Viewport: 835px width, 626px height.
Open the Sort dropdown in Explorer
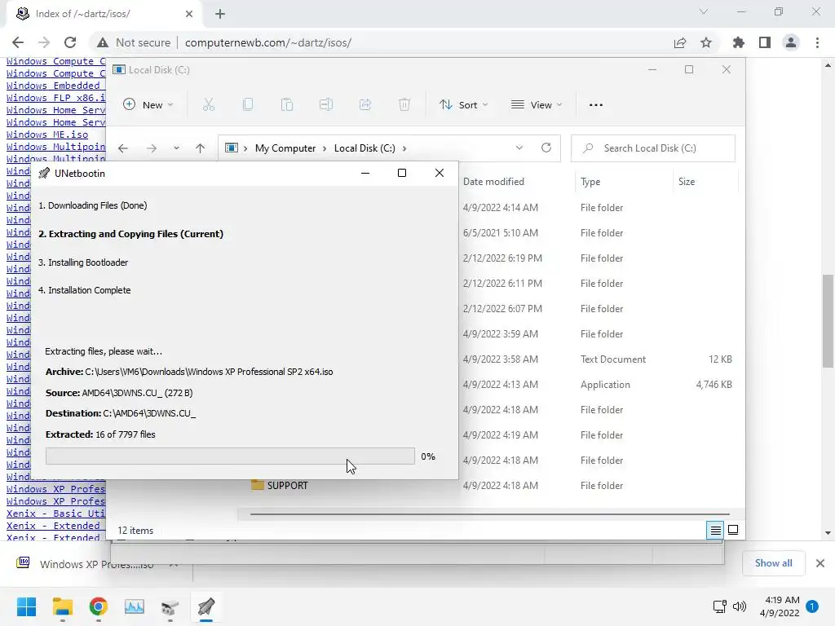tap(463, 105)
